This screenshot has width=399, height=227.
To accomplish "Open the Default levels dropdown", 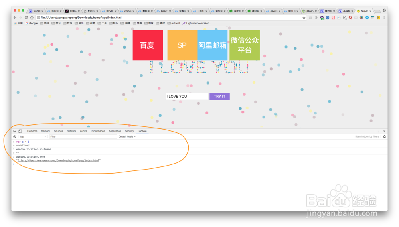I will (x=127, y=137).
